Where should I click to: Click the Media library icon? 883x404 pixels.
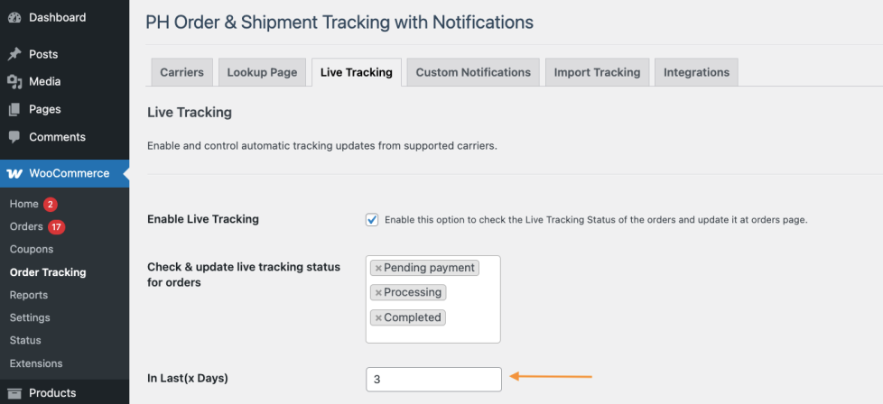14,82
